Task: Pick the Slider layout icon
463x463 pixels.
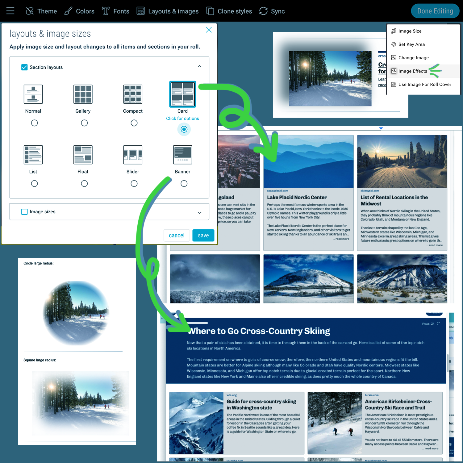Action: point(133,155)
